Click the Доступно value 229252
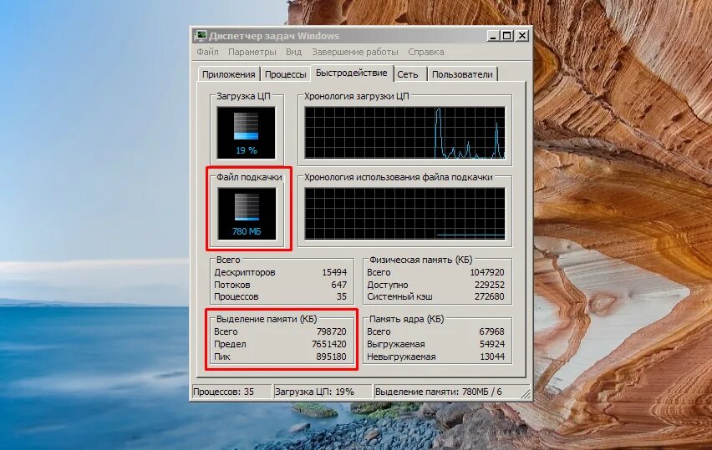The image size is (712, 450). pos(489,285)
